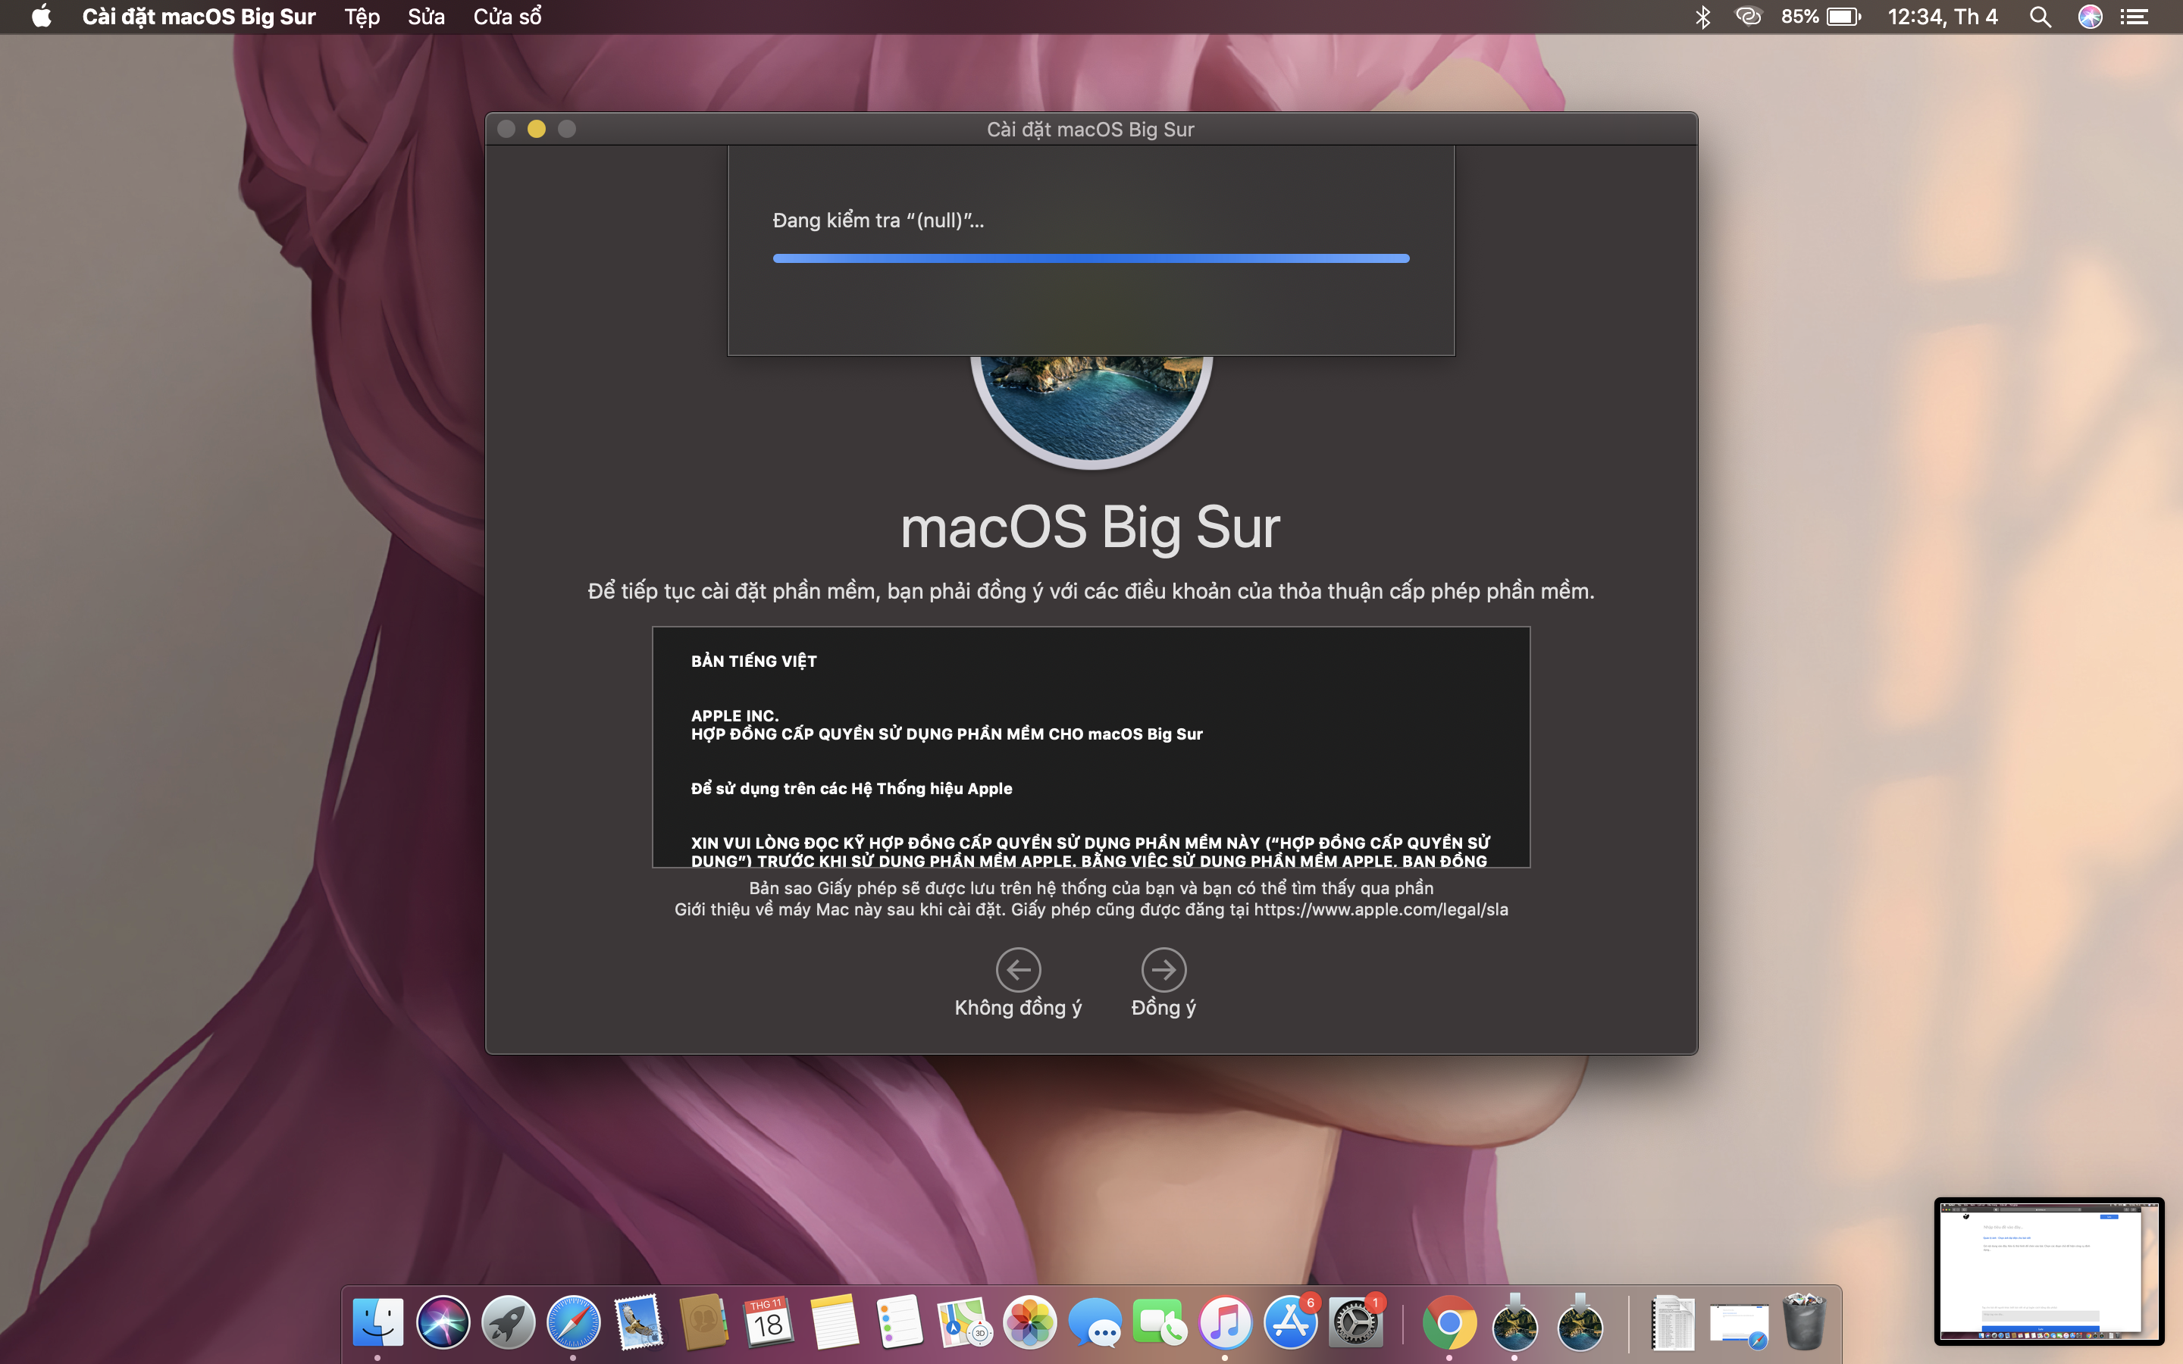The width and height of the screenshot is (2183, 1364).
Task: Click the Đồng ý forward arrow
Action: point(1164,970)
